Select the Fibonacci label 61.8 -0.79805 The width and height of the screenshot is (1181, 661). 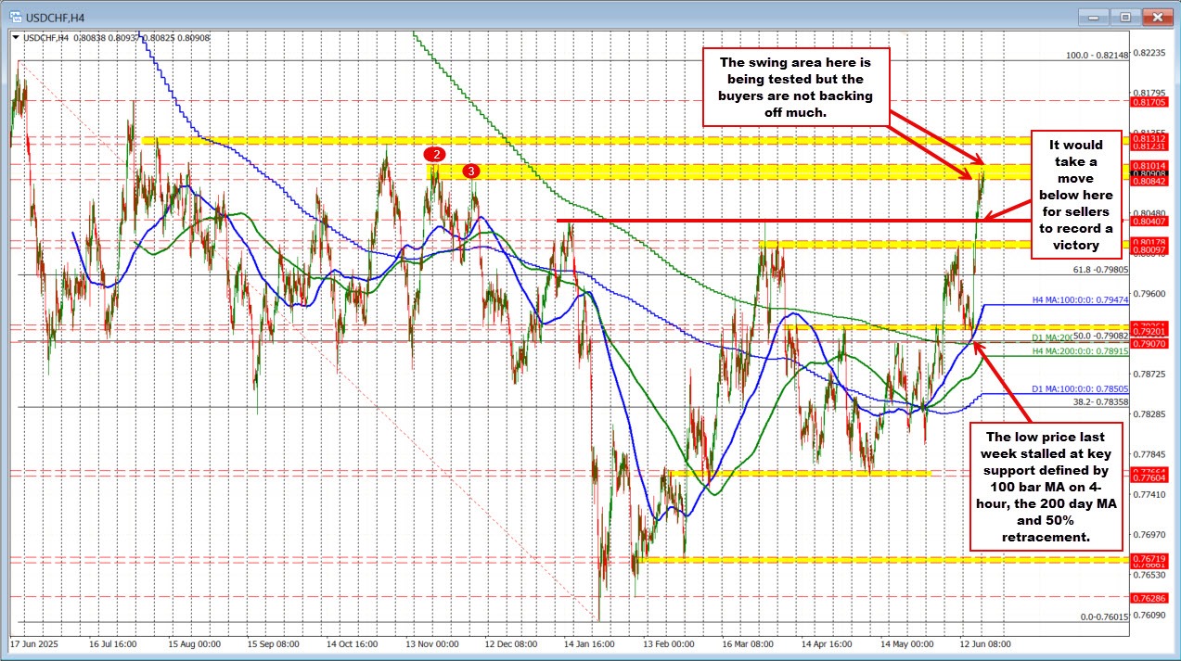pyautogui.click(x=1100, y=270)
